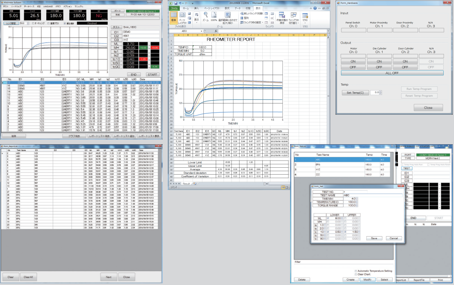This screenshot has height=285, width=454.
Task: Click the 表示 show/hide icon in ribbon
Action: pos(196,15)
